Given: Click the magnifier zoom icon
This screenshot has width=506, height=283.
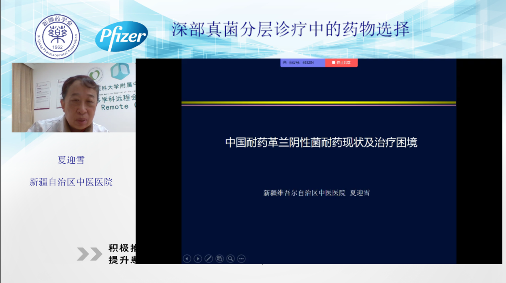Looking at the screenshot, I should (230, 259).
